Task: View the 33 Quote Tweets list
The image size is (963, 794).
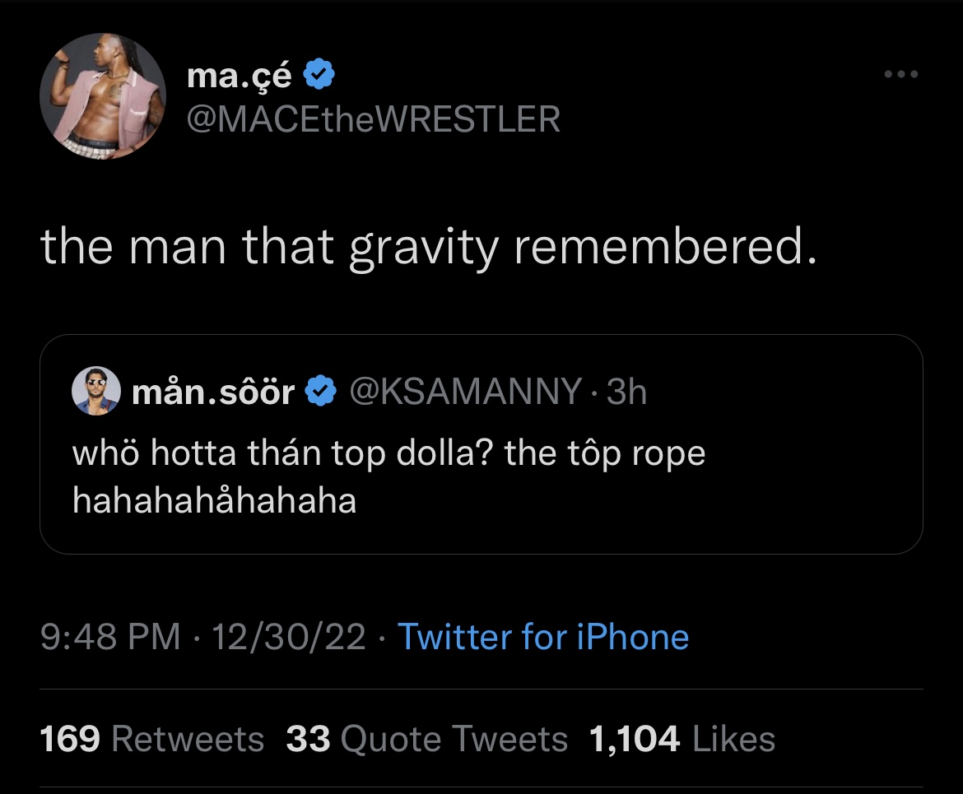Action: [426, 739]
